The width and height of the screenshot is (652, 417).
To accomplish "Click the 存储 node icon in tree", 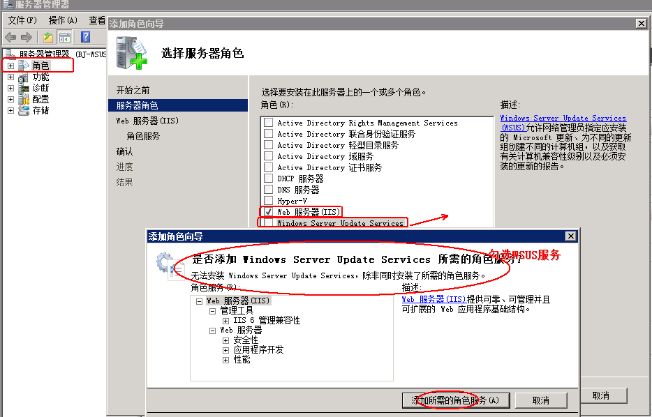I will coord(24,110).
